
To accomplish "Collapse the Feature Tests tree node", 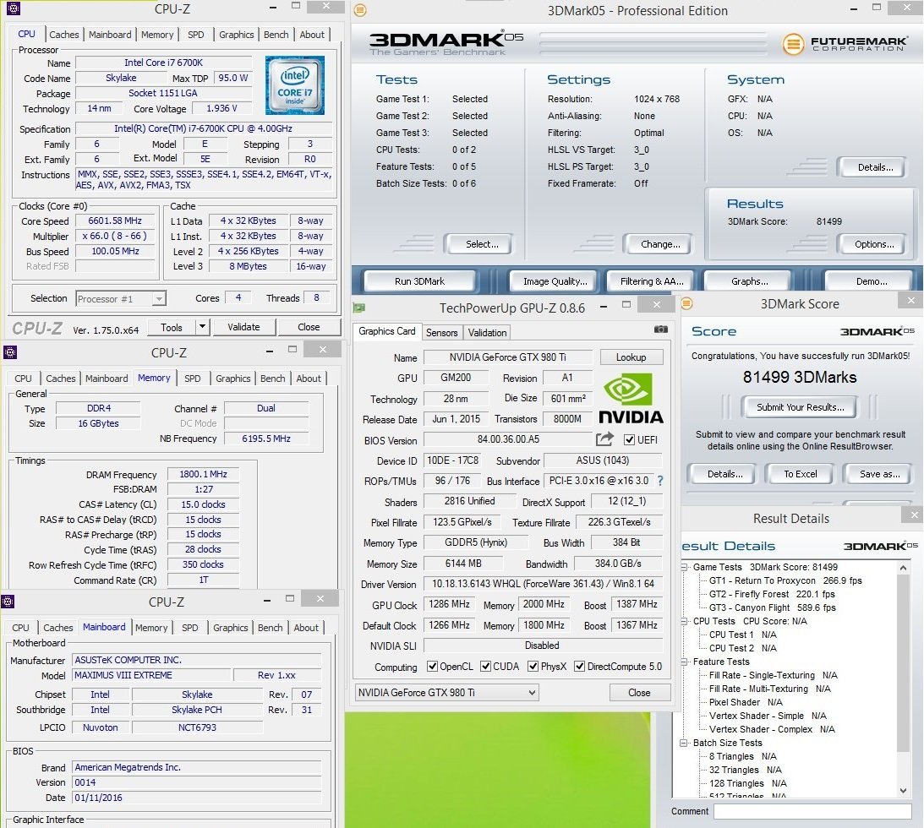I will tap(684, 662).
